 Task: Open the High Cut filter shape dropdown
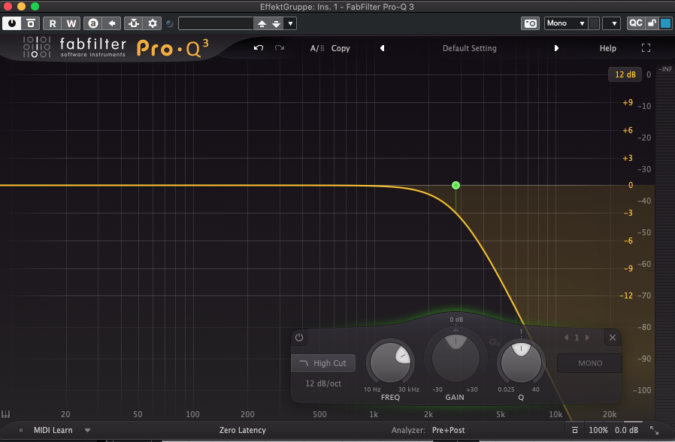click(x=323, y=363)
